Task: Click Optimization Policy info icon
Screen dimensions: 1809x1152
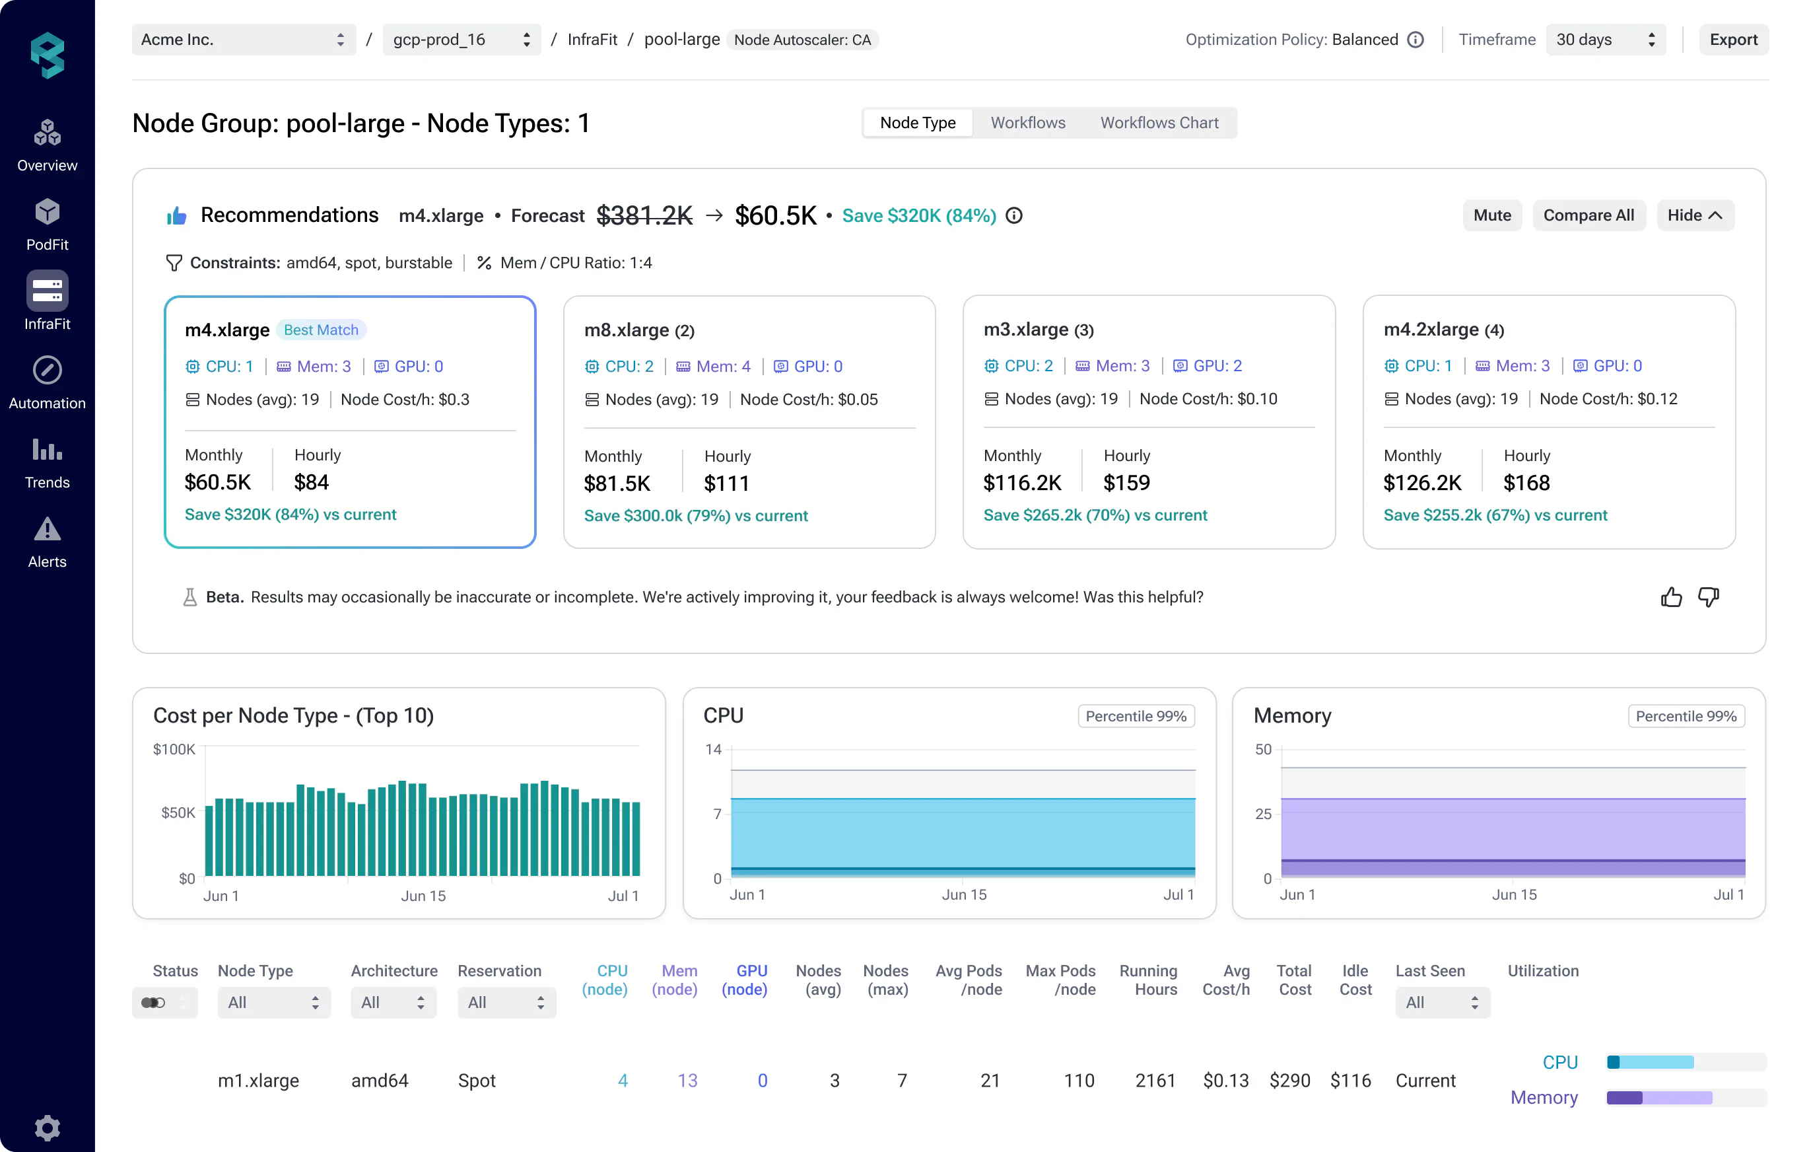Action: click(1416, 40)
